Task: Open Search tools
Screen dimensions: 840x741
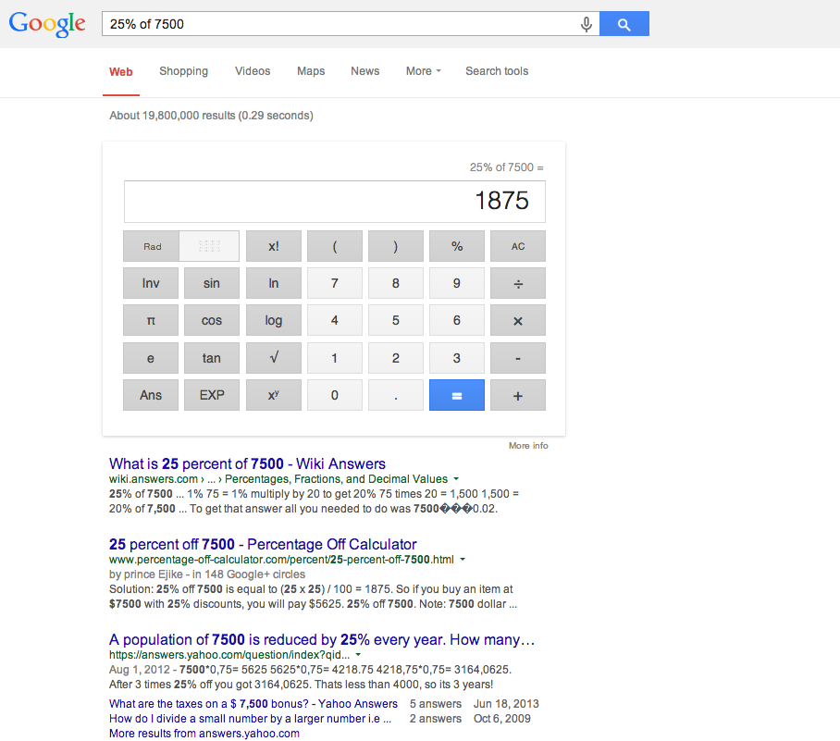Action: coord(497,71)
